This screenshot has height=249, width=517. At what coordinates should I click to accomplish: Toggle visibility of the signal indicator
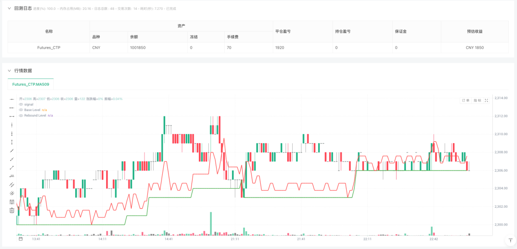coord(21,104)
